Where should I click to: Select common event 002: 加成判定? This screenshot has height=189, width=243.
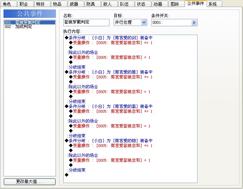[30, 27]
